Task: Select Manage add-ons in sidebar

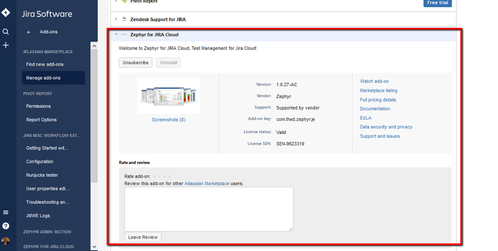Action: (x=53, y=78)
